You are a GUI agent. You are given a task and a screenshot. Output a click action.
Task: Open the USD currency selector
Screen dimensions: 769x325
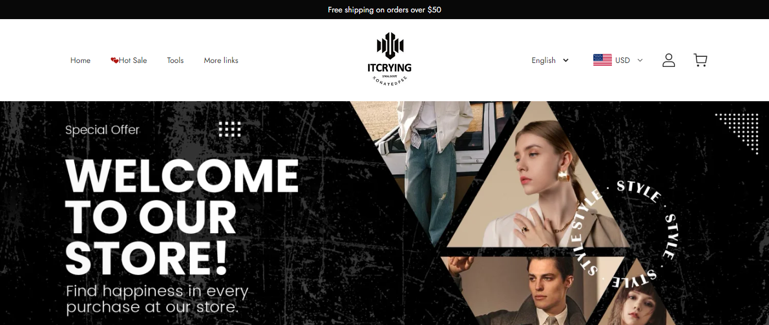coord(618,60)
